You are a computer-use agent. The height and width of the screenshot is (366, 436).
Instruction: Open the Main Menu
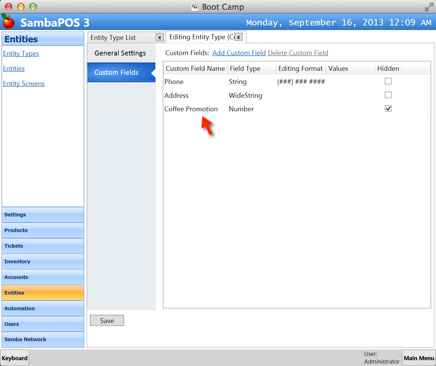[419, 358]
